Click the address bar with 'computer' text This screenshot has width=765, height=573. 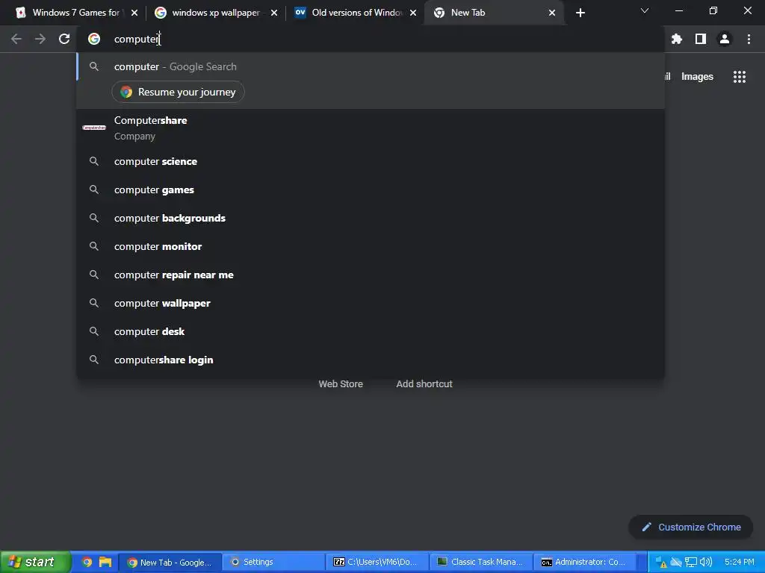(x=371, y=39)
